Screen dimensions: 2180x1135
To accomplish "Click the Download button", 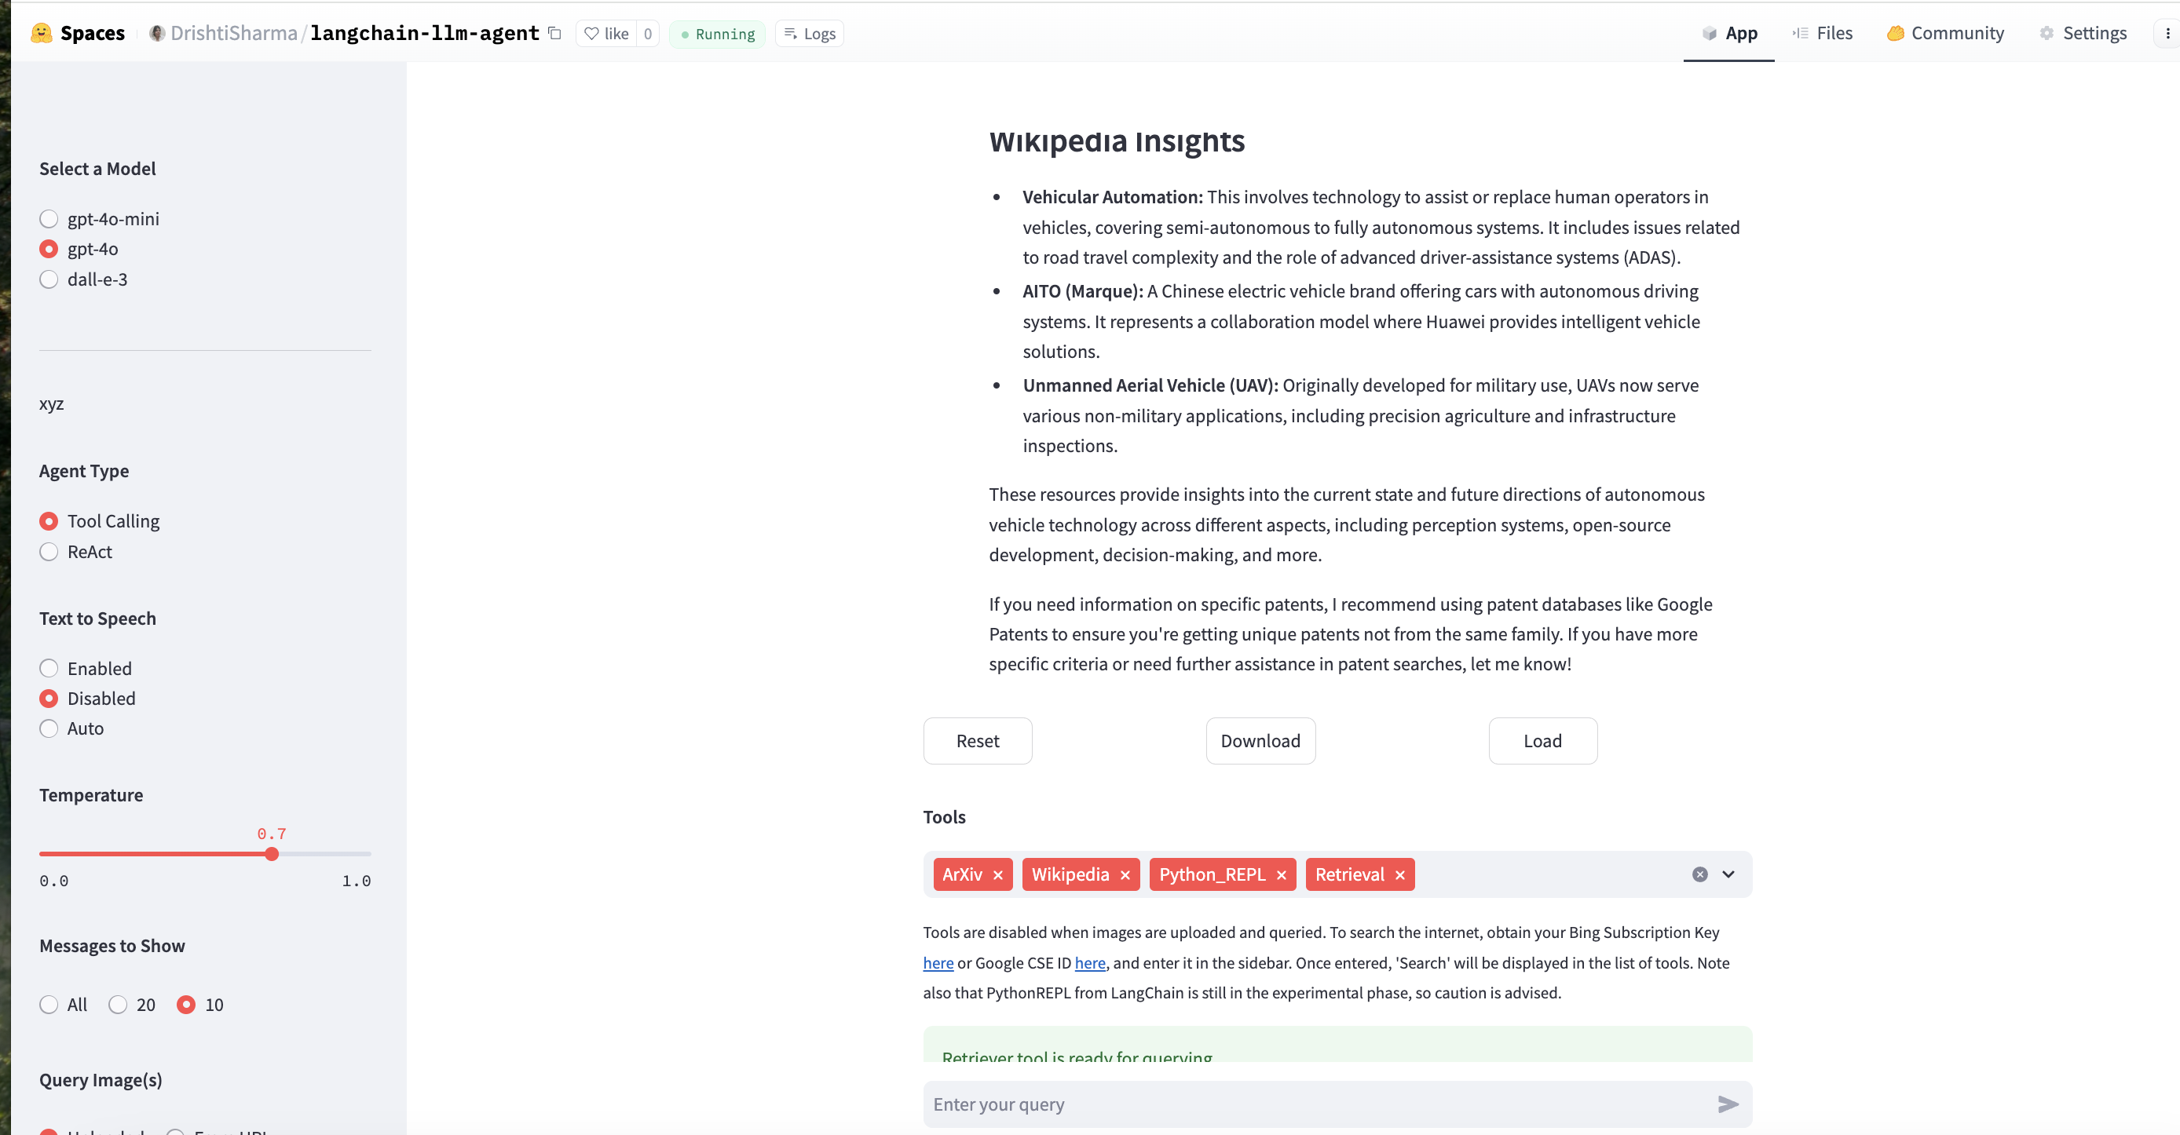I will pyautogui.click(x=1260, y=741).
